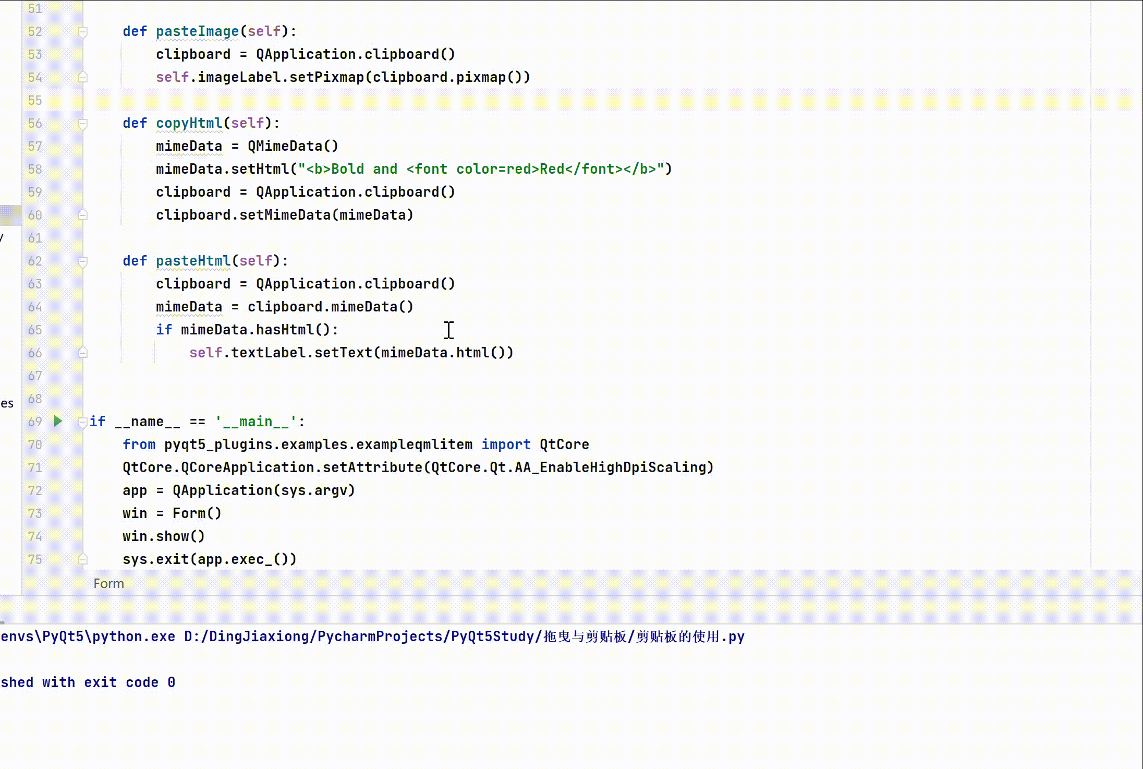This screenshot has height=769, width=1143.
Task: Click the fold end marker at line 60
Action: click(x=82, y=215)
